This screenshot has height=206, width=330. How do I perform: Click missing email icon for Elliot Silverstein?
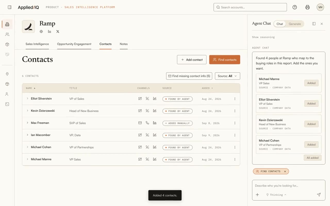(140, 99)
